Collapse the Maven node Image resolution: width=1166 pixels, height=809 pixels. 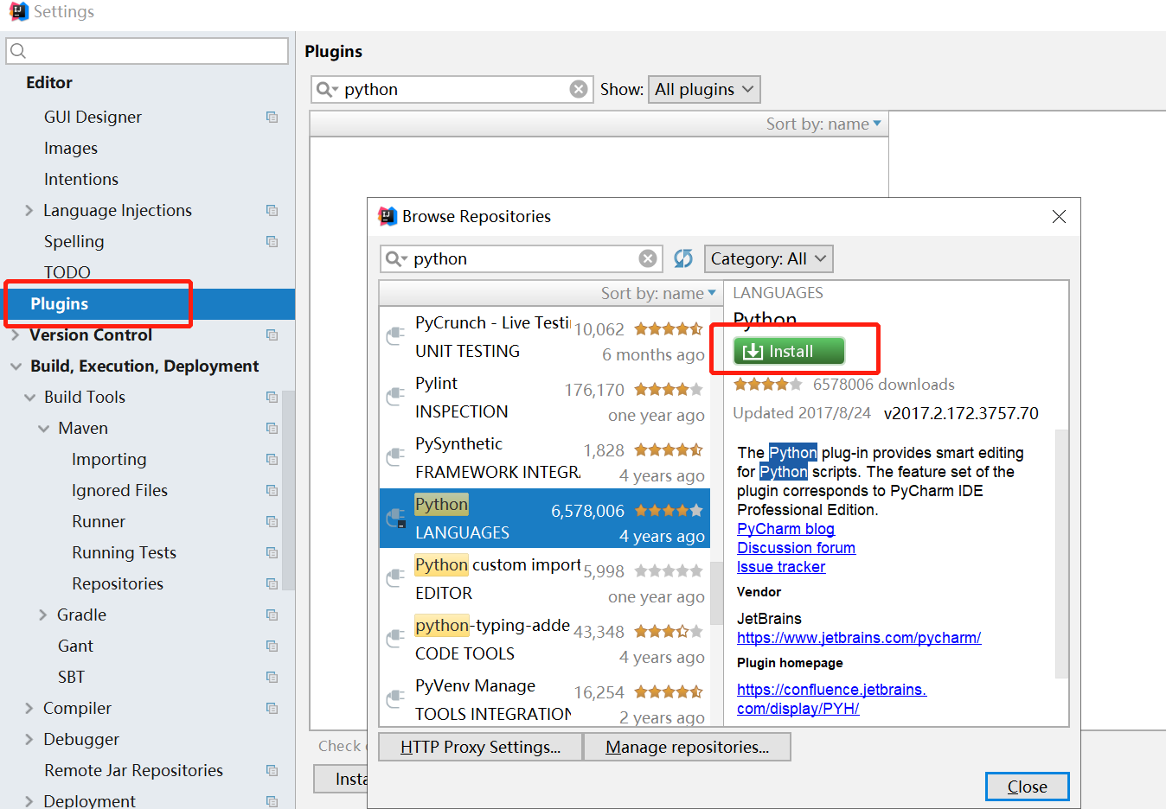[43, 428]
